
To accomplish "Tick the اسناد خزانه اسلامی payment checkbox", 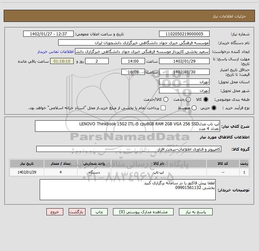I will 163,108.
